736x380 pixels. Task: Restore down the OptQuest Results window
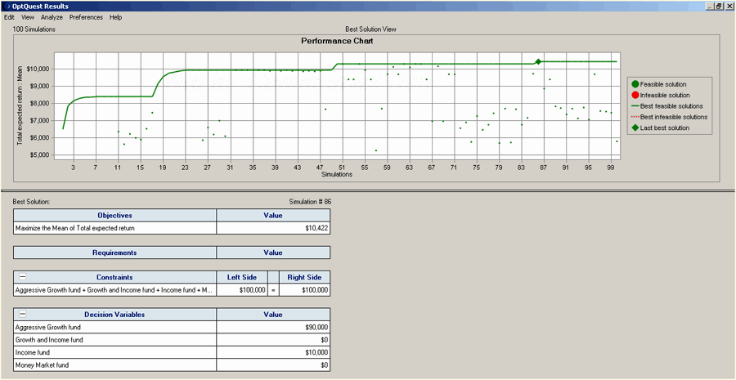click(718, 6)
